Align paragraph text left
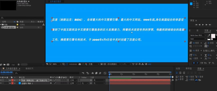This screenshot has height=91, width=217. click(x=177, y=73)
